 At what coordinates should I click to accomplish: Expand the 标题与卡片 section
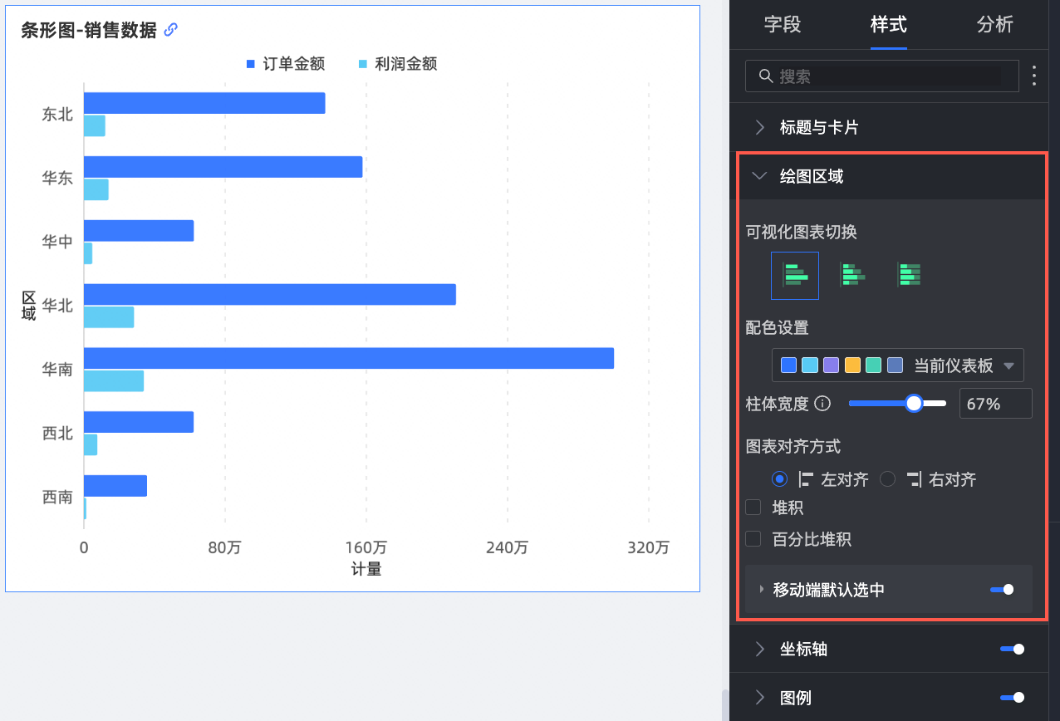[818, 127]
